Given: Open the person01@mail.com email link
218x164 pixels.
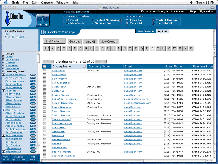Looking at the screenshot, I should pyautogui.click(x=136, y=99).
